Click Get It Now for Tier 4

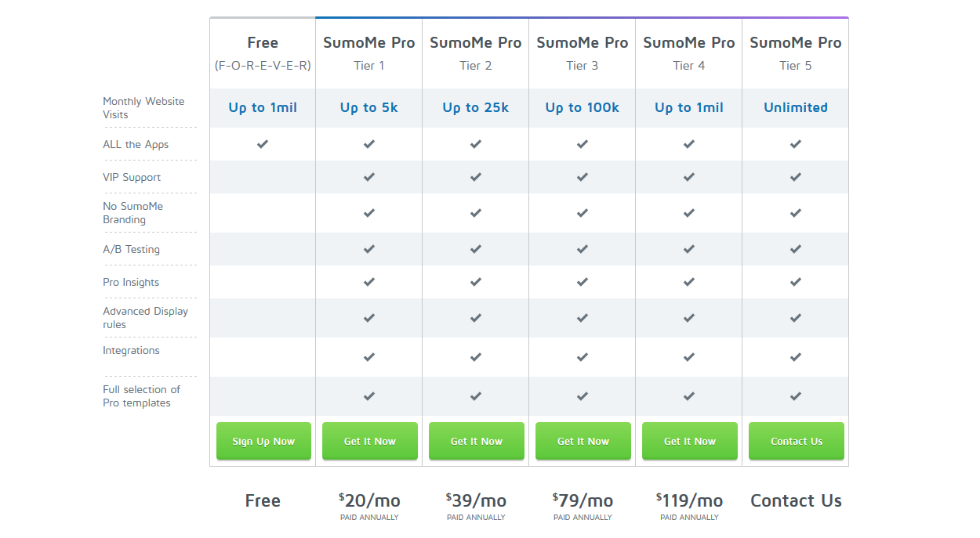tap(689, 441)
